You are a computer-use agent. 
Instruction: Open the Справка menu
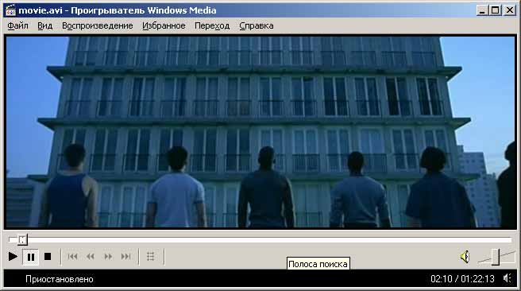click(x=257, y=25)
